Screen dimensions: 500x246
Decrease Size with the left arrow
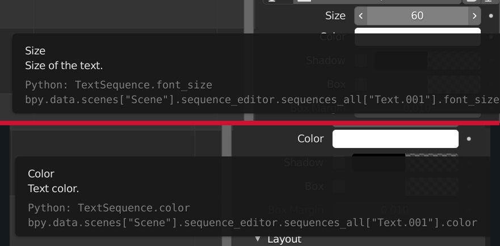coord(360,16)
